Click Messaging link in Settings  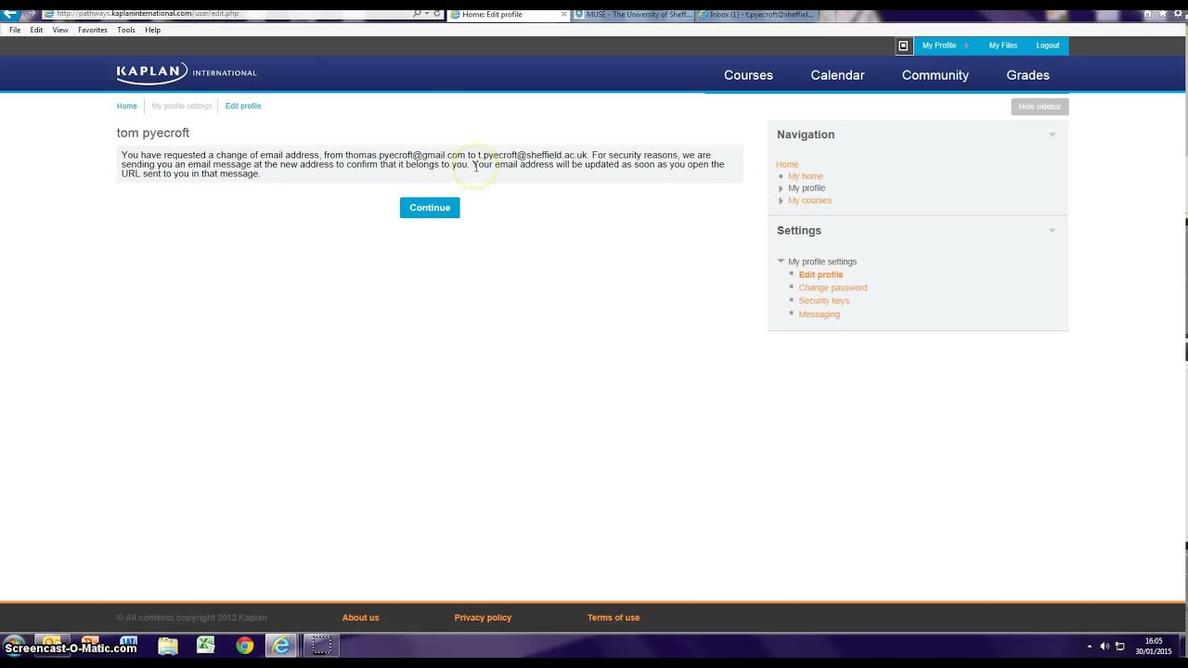click(819, 315)
